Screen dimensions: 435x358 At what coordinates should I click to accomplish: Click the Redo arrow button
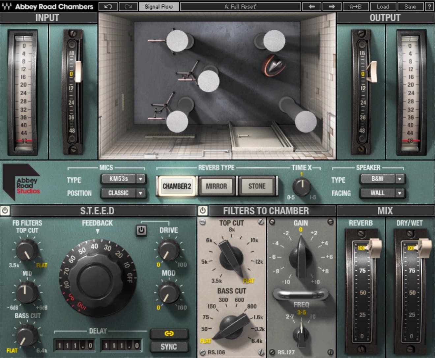pyautogui.click(x=128, y=6)
